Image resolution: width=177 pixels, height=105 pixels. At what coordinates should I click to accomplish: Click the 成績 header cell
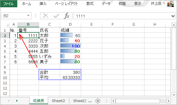coord(70,30)
